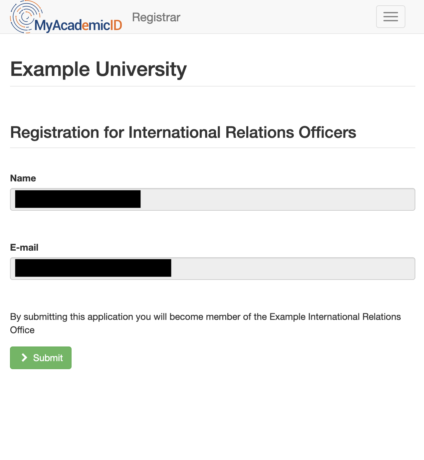Open the hamburger navigation menu

[x=390, y=17]
